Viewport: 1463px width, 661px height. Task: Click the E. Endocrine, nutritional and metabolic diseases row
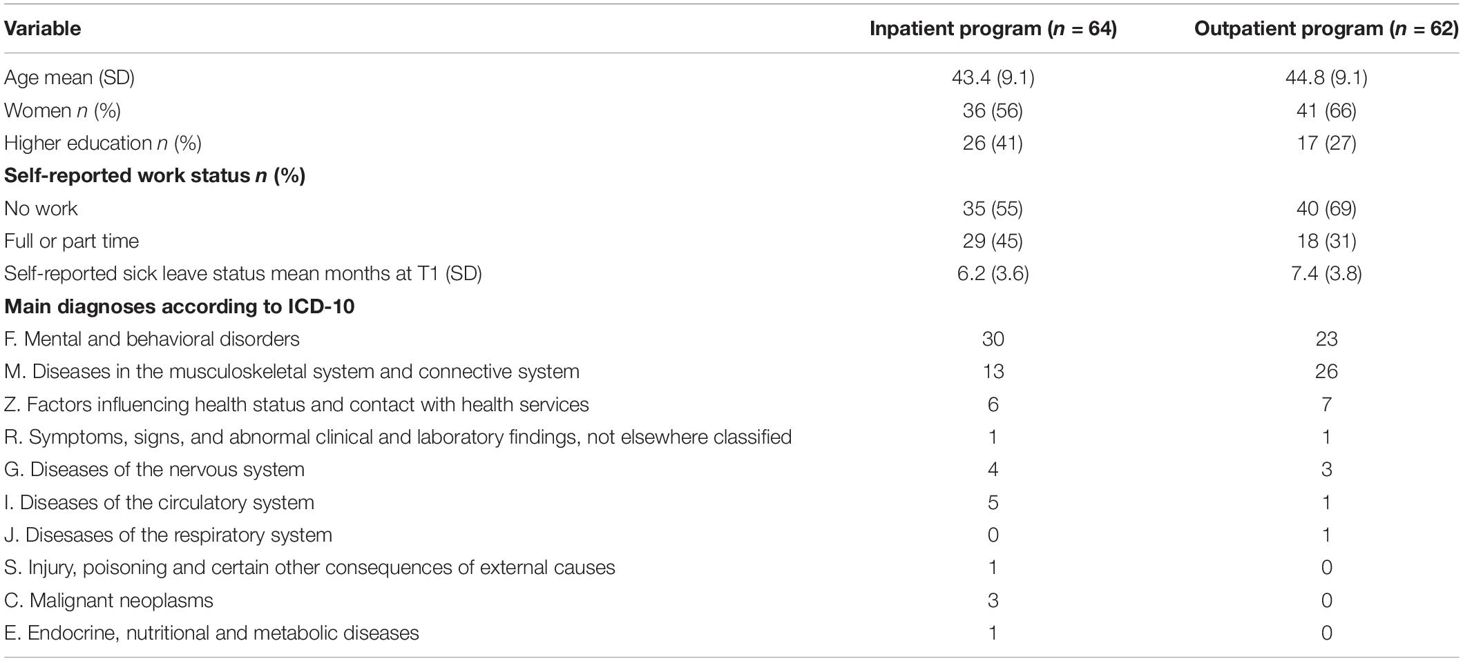click(731, 633)
